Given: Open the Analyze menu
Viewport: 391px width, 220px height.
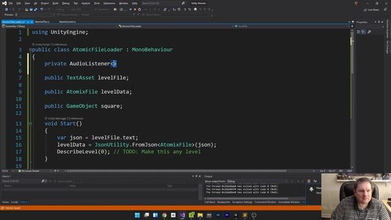Looking at the screenshot, I should point(86,3).
